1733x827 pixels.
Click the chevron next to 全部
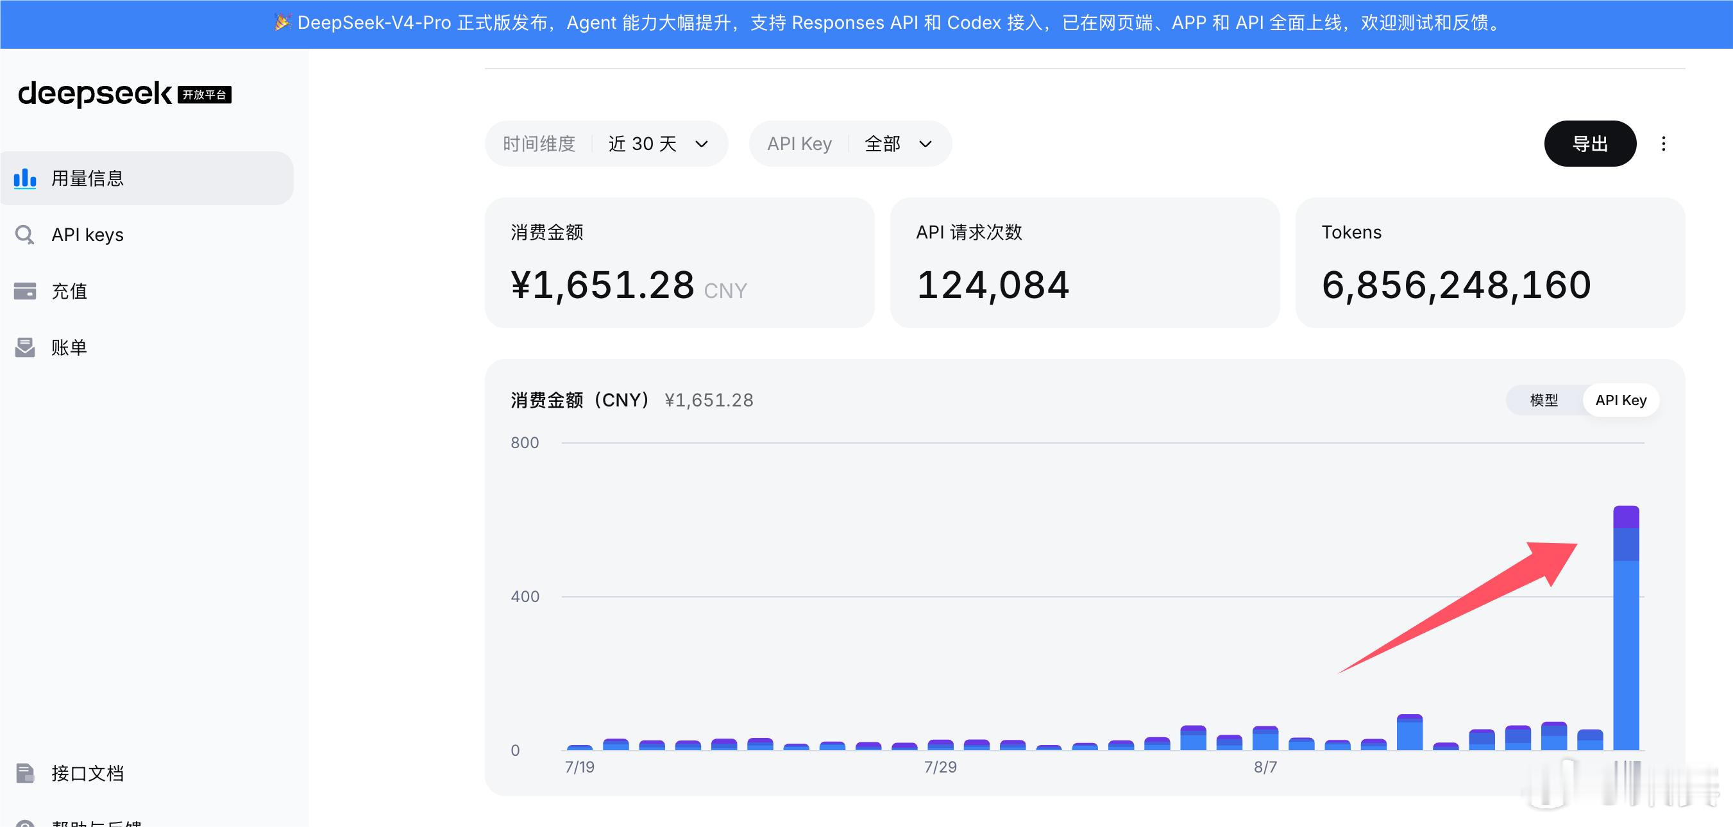(x=926, y=144)
